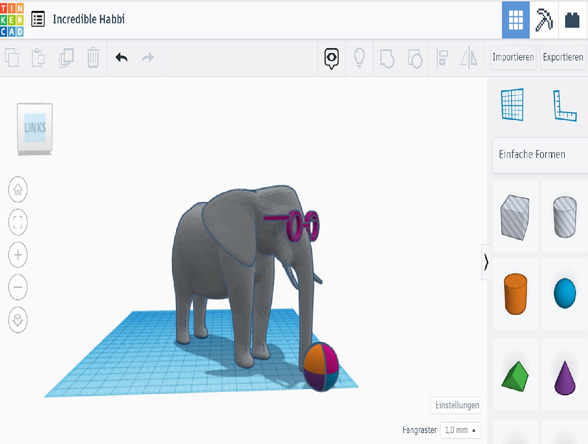Click the Group shapes icon
The image size is (588, 444).
point(387,58)
